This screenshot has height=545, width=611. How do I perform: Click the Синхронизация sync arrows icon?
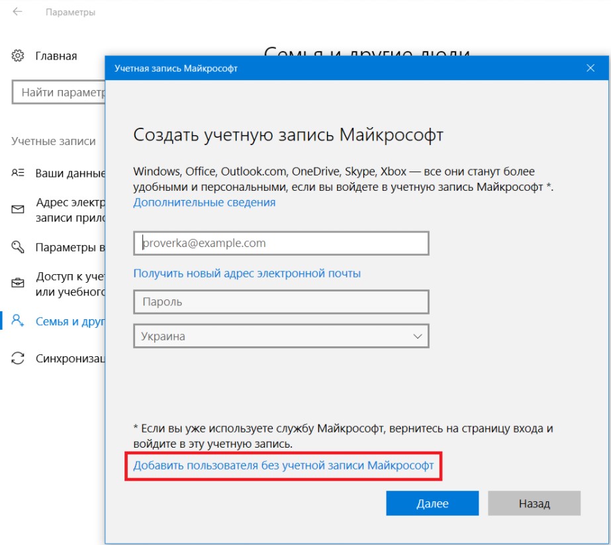pyautogui.click(x=17, y=358)
